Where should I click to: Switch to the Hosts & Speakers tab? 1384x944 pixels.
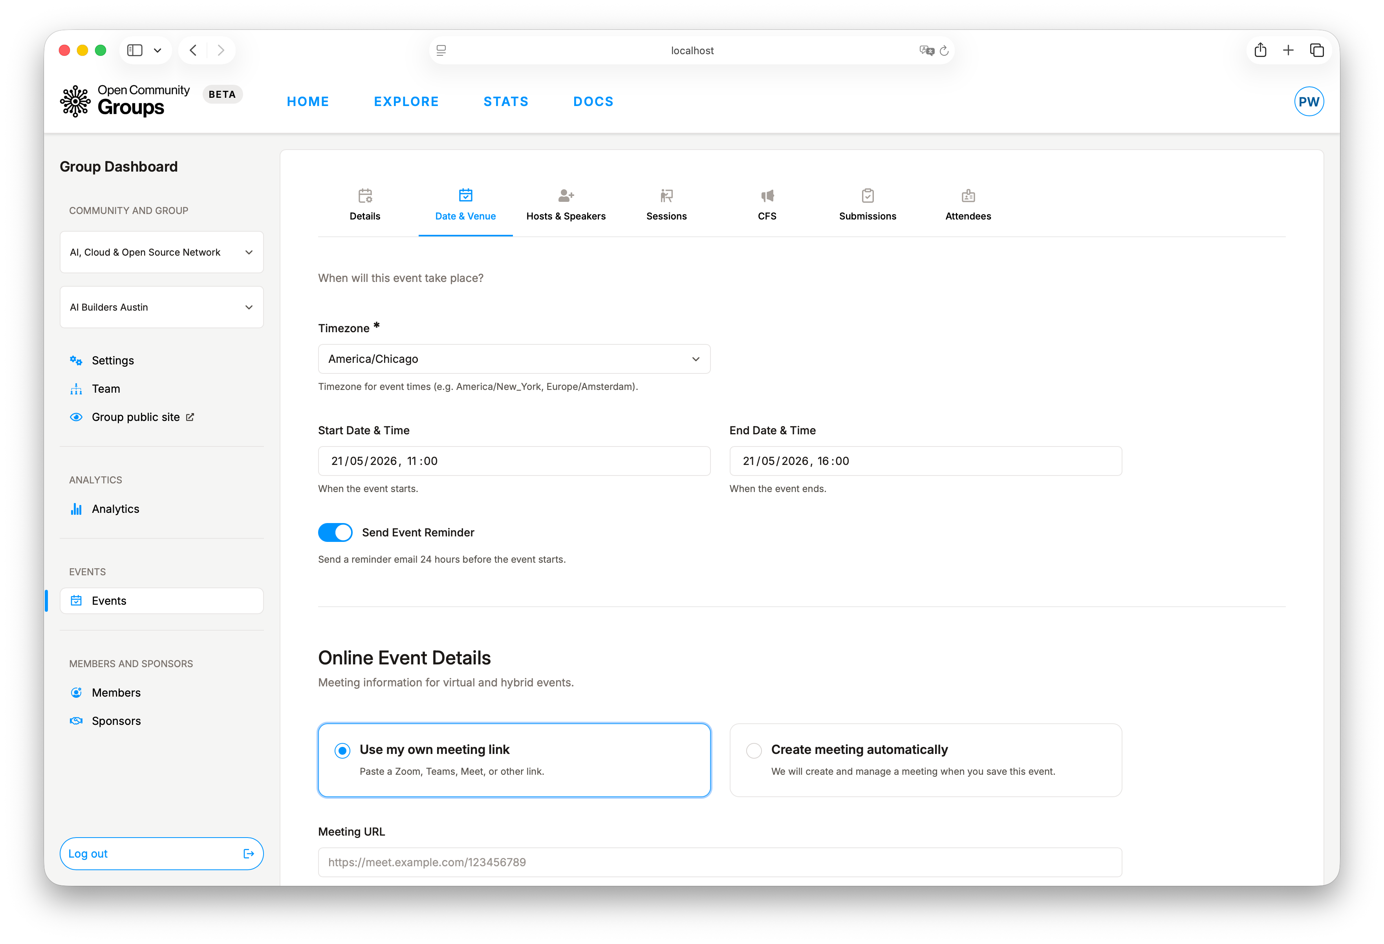click(566, 205)
